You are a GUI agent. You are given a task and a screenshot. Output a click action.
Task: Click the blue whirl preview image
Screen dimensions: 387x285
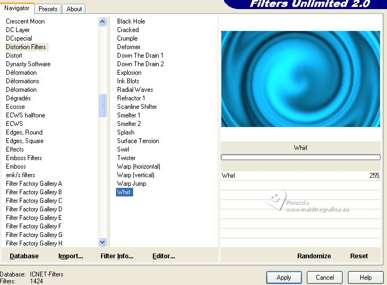tap(300, 79)
